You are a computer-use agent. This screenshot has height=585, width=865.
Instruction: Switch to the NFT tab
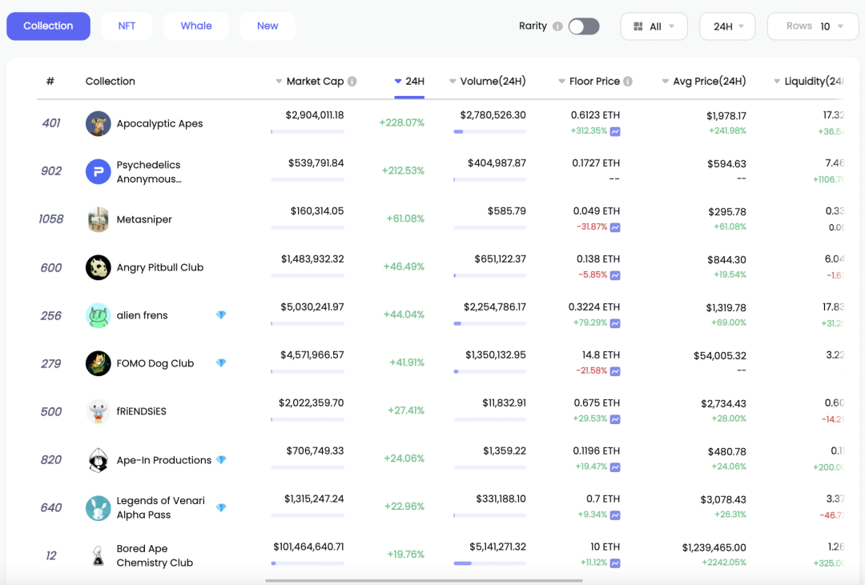[127, 26]
